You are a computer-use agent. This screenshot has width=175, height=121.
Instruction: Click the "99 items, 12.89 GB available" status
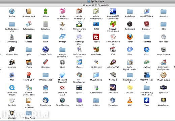[96, 5]
